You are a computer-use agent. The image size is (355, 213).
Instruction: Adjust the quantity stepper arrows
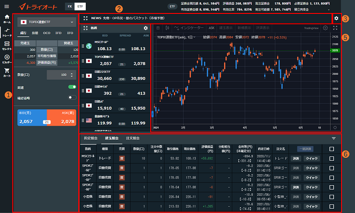(x=72, y=75)
